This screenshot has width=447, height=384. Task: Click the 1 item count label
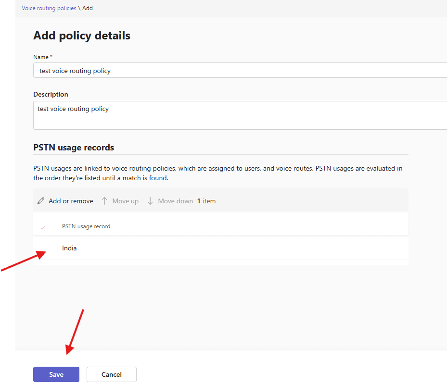(206, 201)
